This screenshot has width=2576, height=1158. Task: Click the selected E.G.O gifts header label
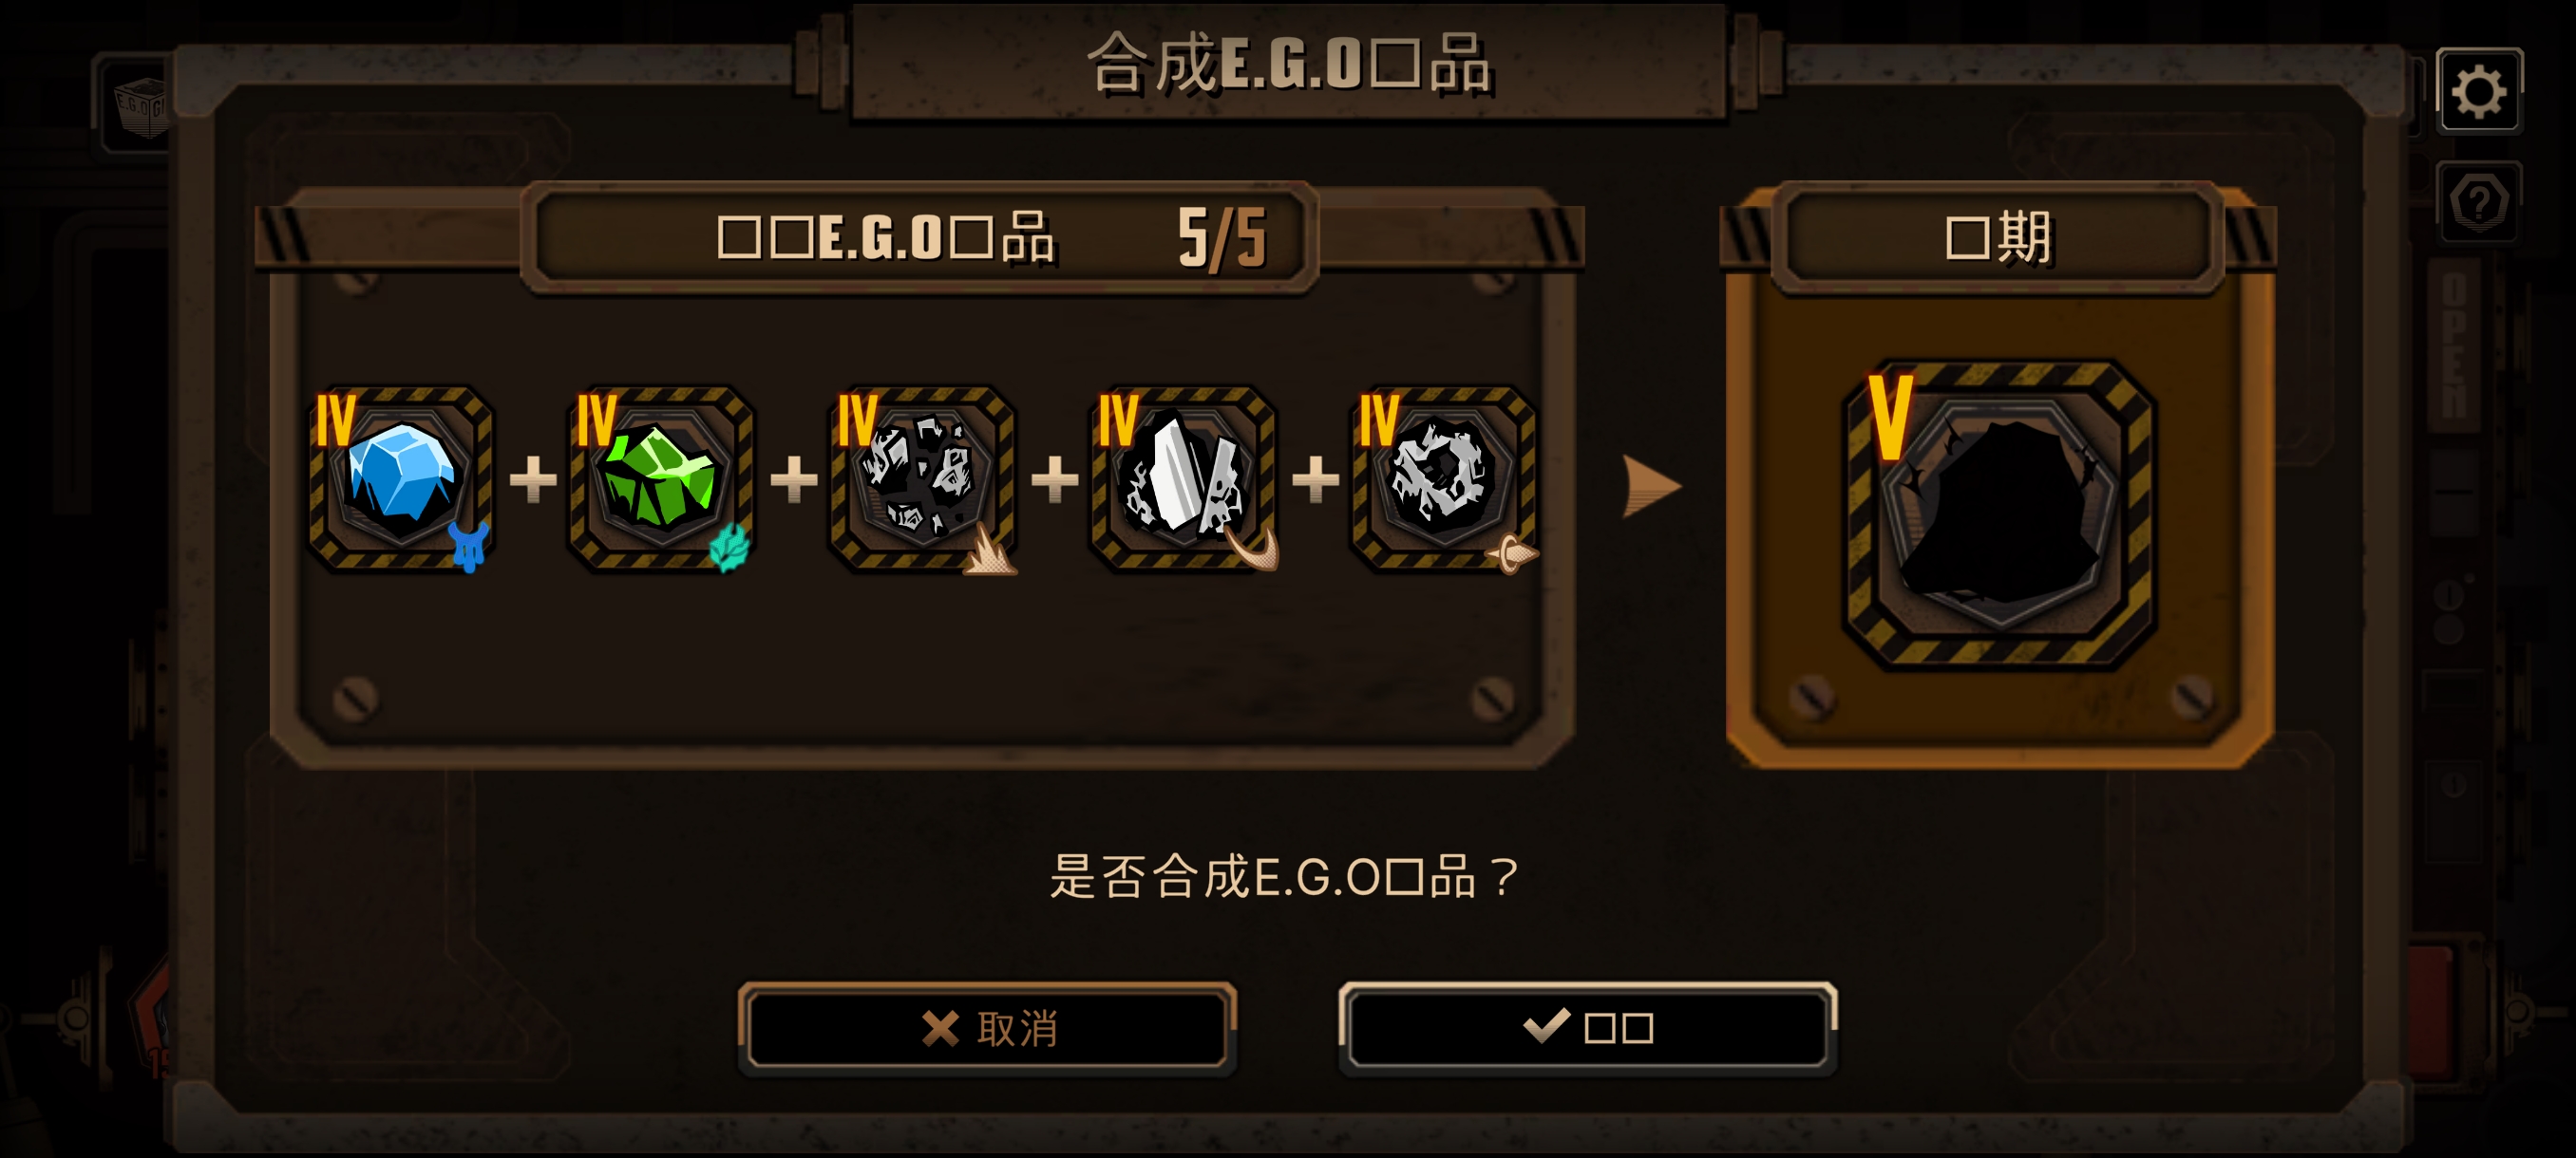(x=886, y=239)
